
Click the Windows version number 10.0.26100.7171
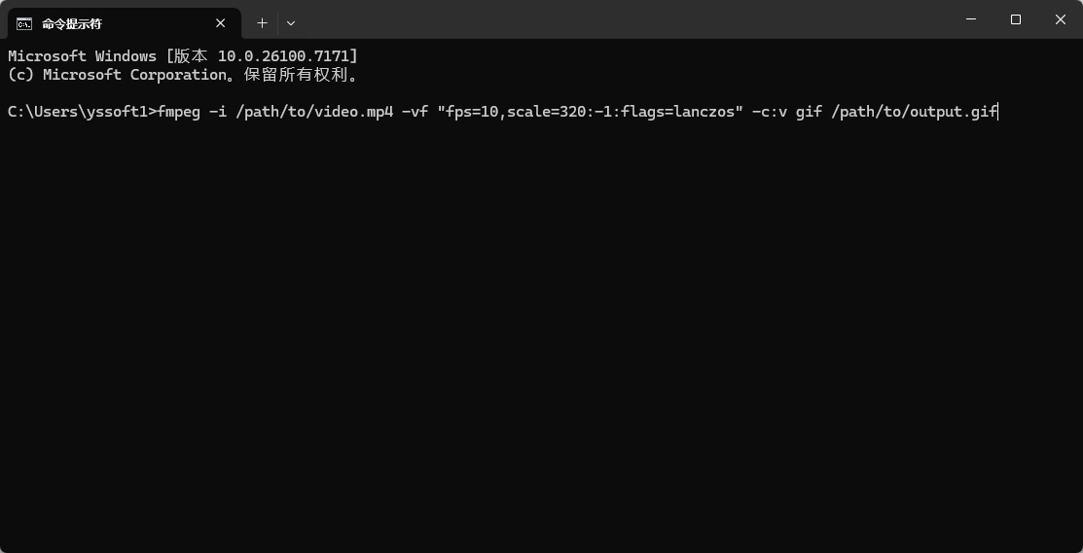[x=287, y=56]
